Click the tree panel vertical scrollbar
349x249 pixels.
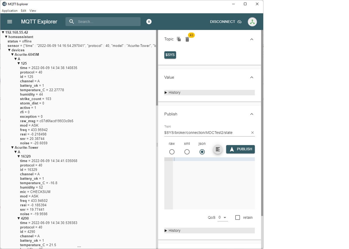point(157,68)
